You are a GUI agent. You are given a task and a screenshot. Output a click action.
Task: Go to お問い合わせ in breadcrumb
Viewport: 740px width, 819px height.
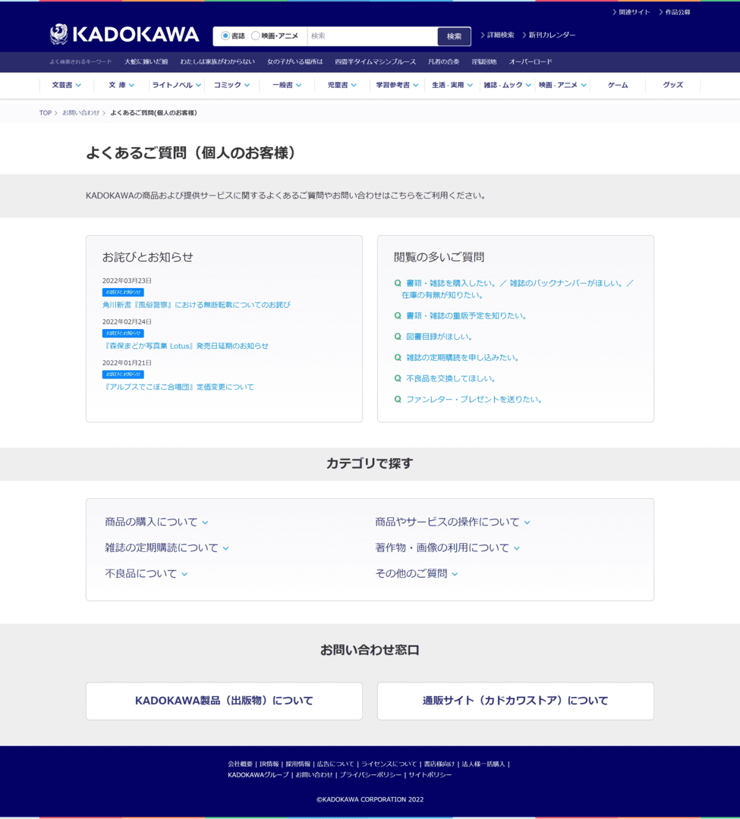[80, 113]
